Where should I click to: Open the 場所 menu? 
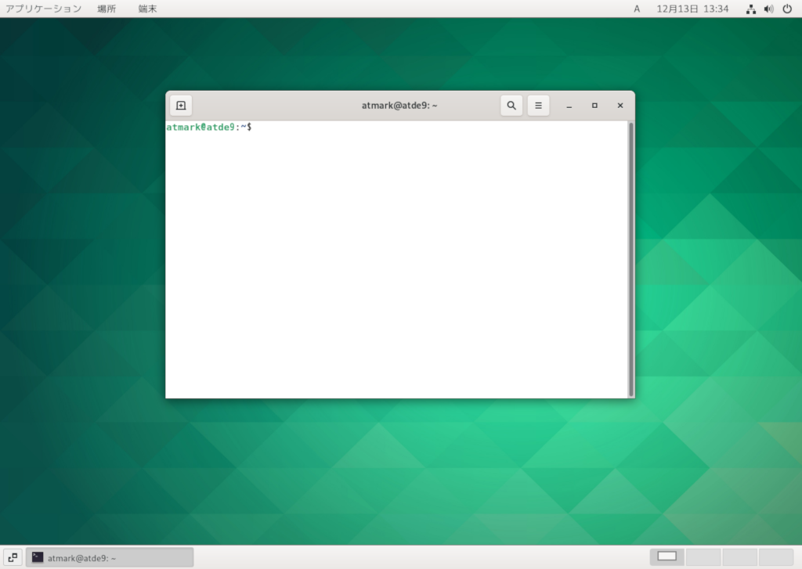coord(107,9)
